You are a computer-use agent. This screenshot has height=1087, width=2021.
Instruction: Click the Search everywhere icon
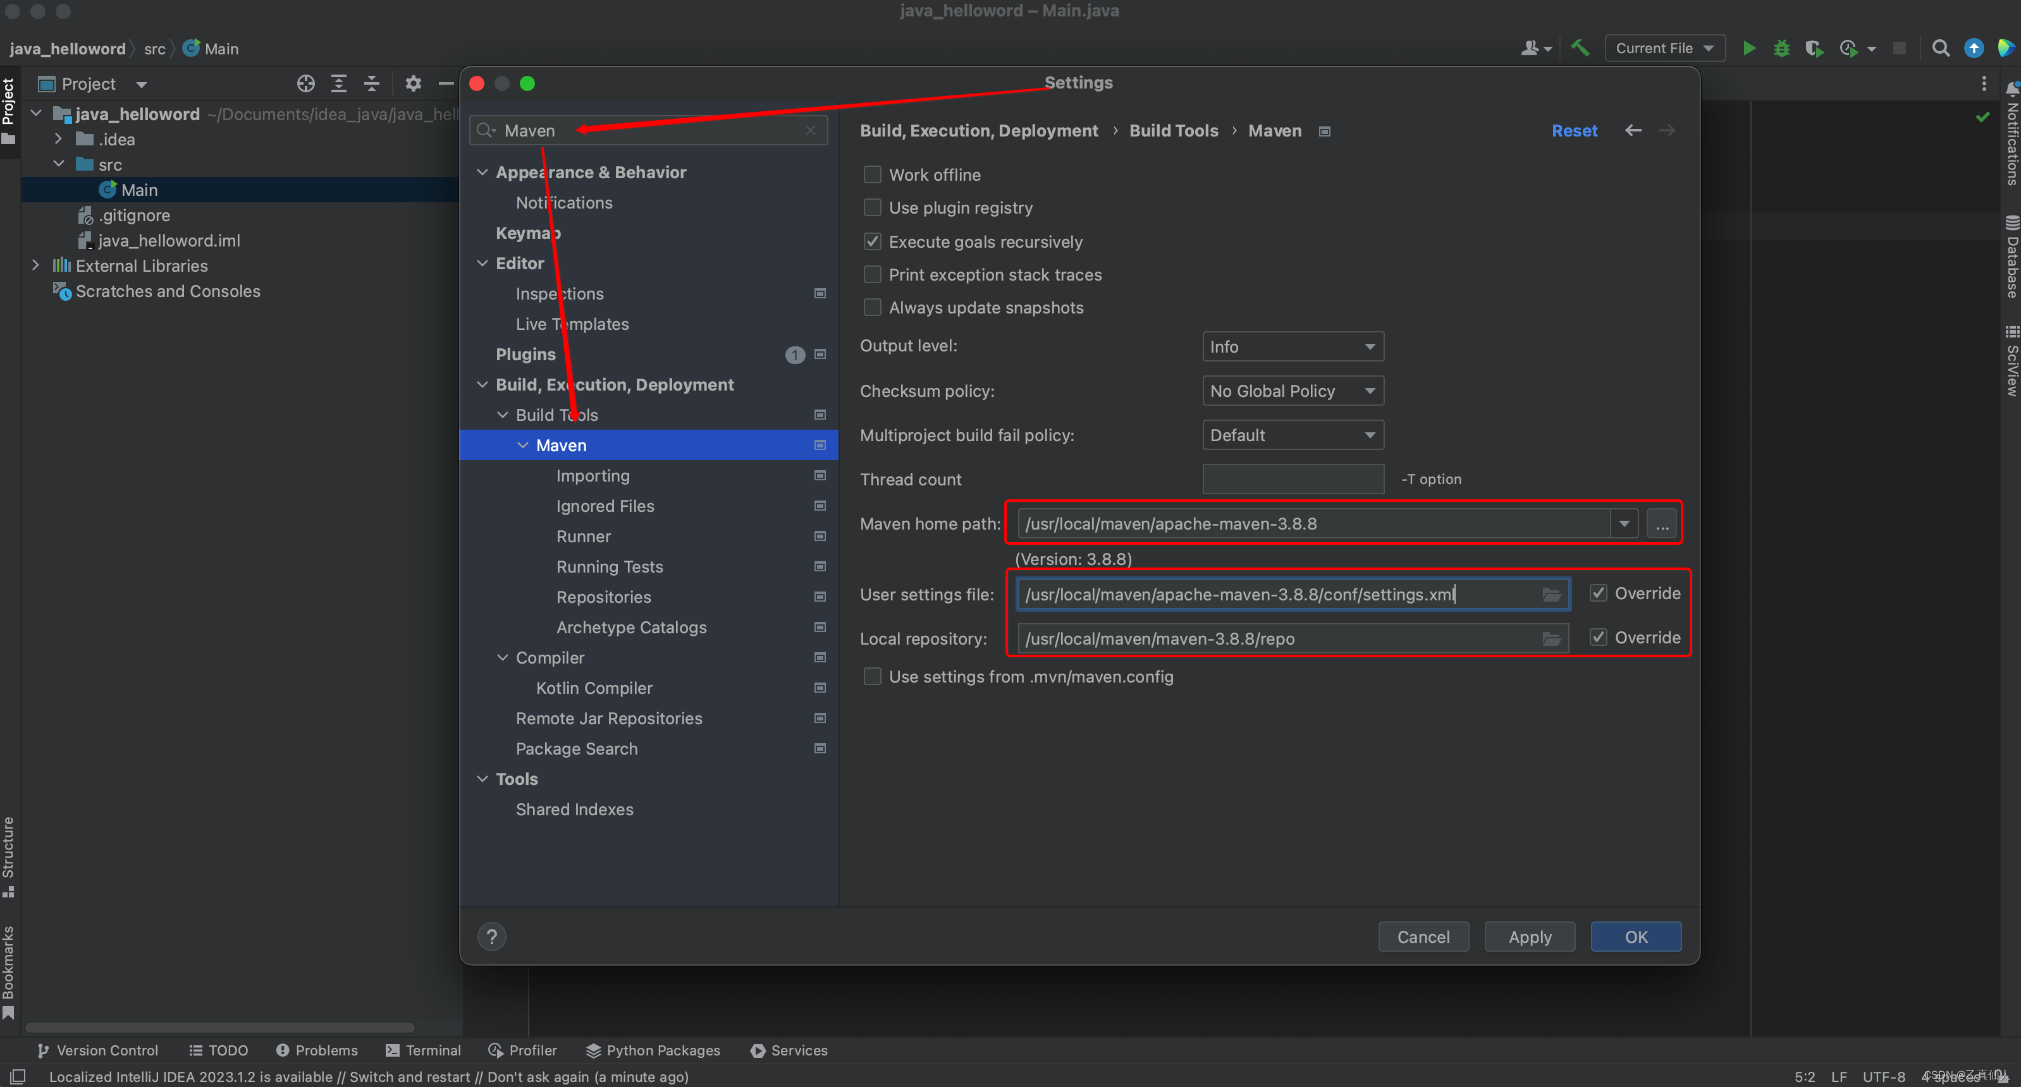(x=1938, y=48)
